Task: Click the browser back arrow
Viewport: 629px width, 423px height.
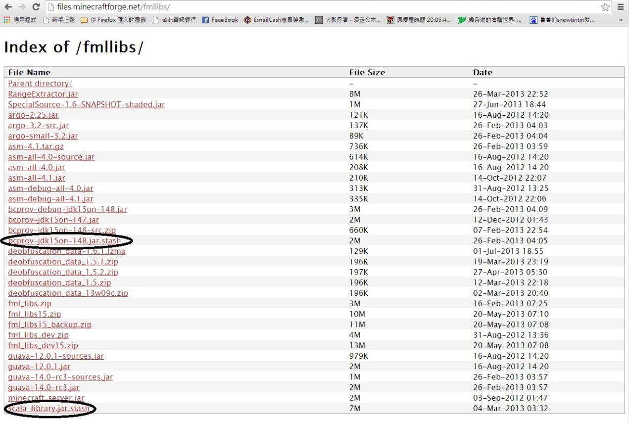Action: [x=8, y=7]
